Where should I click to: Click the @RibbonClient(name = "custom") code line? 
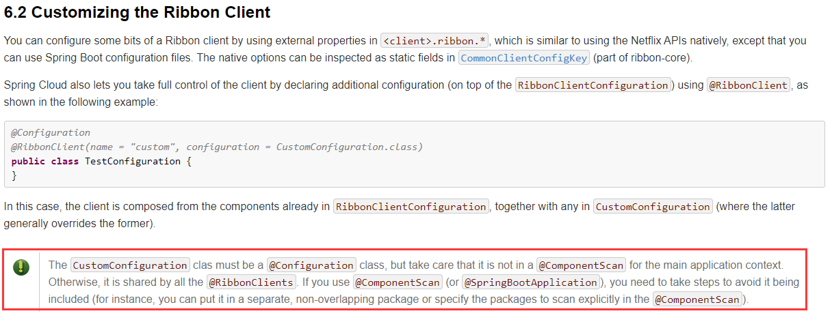[x=217, y=147]
